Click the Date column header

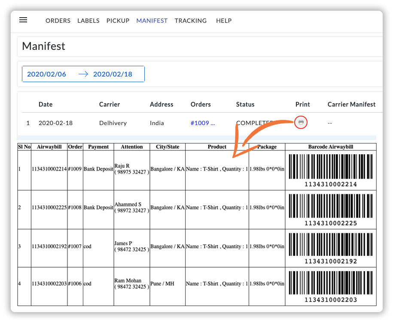46,104
